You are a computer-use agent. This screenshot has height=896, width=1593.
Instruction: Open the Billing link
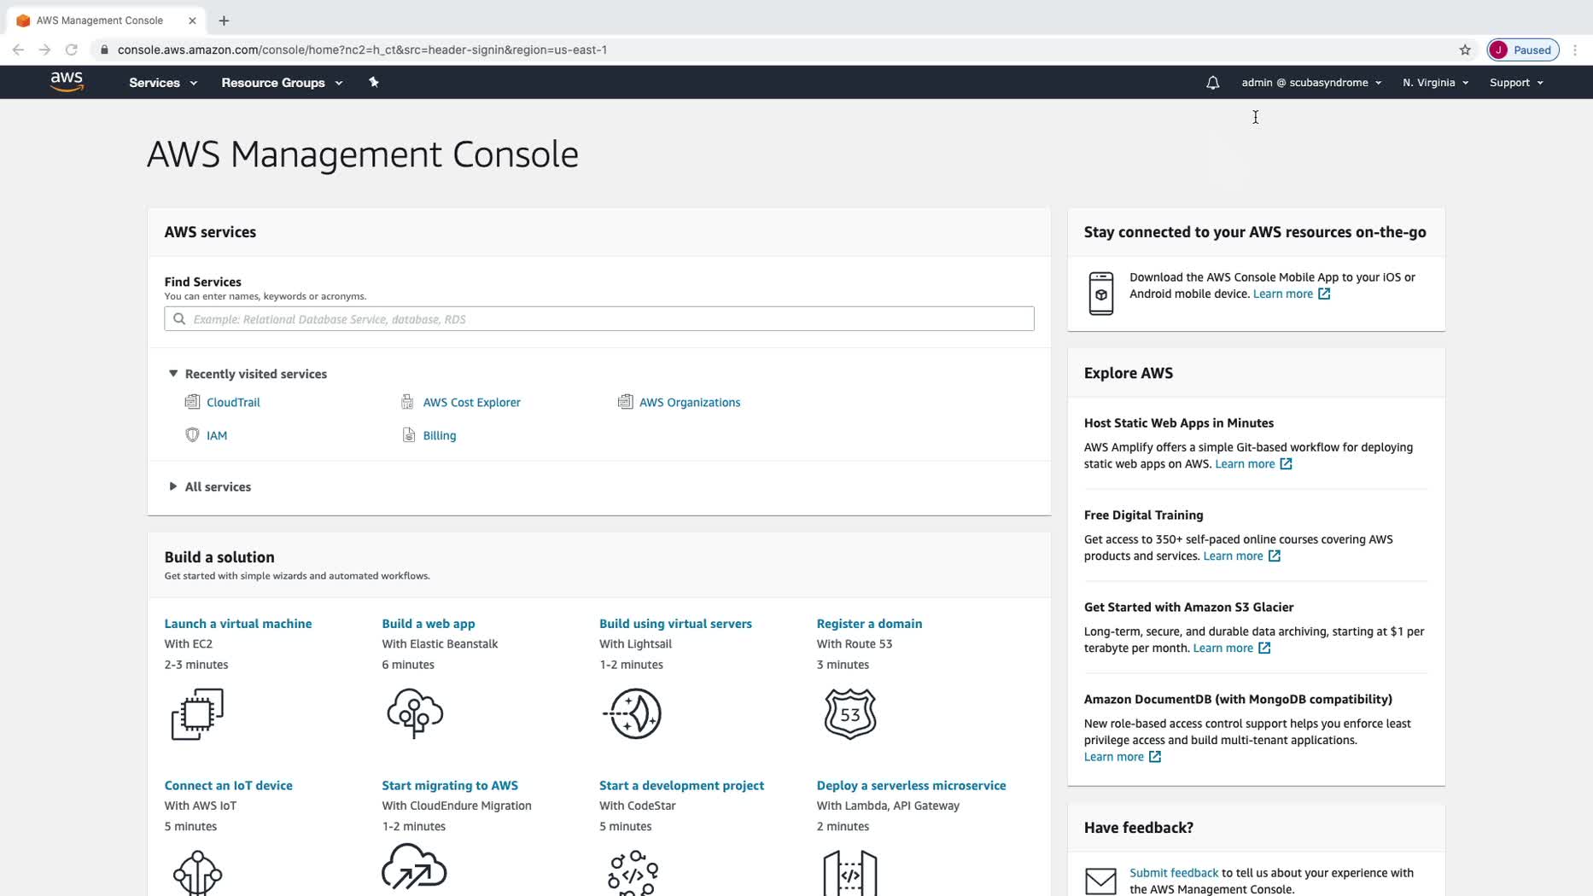tap(440, 435)
